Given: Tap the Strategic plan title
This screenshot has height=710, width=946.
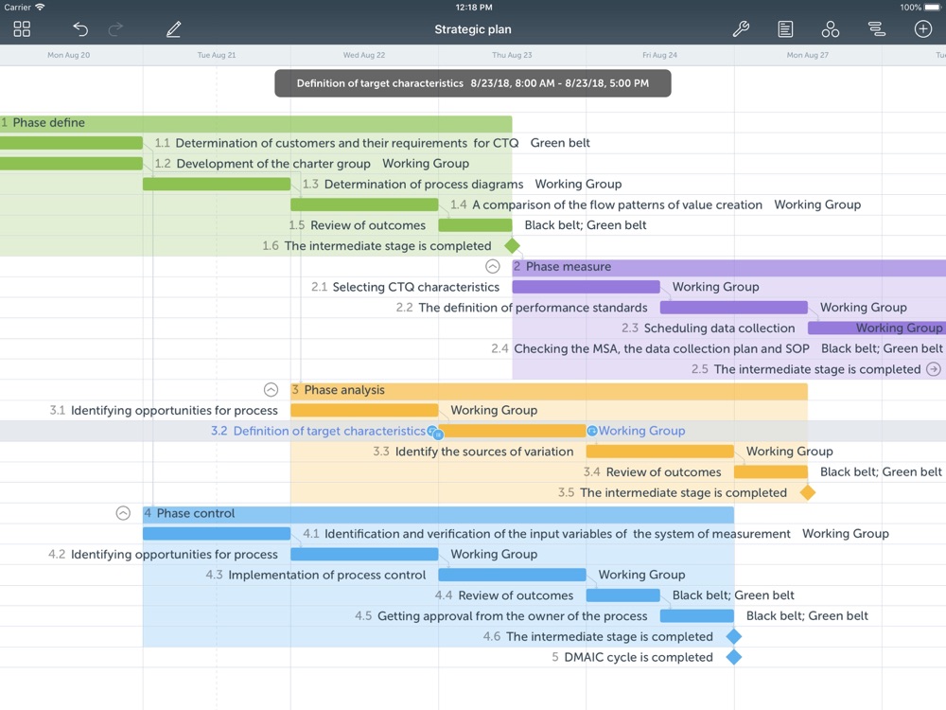Looking at the screenshot, I should click(472, 29).
